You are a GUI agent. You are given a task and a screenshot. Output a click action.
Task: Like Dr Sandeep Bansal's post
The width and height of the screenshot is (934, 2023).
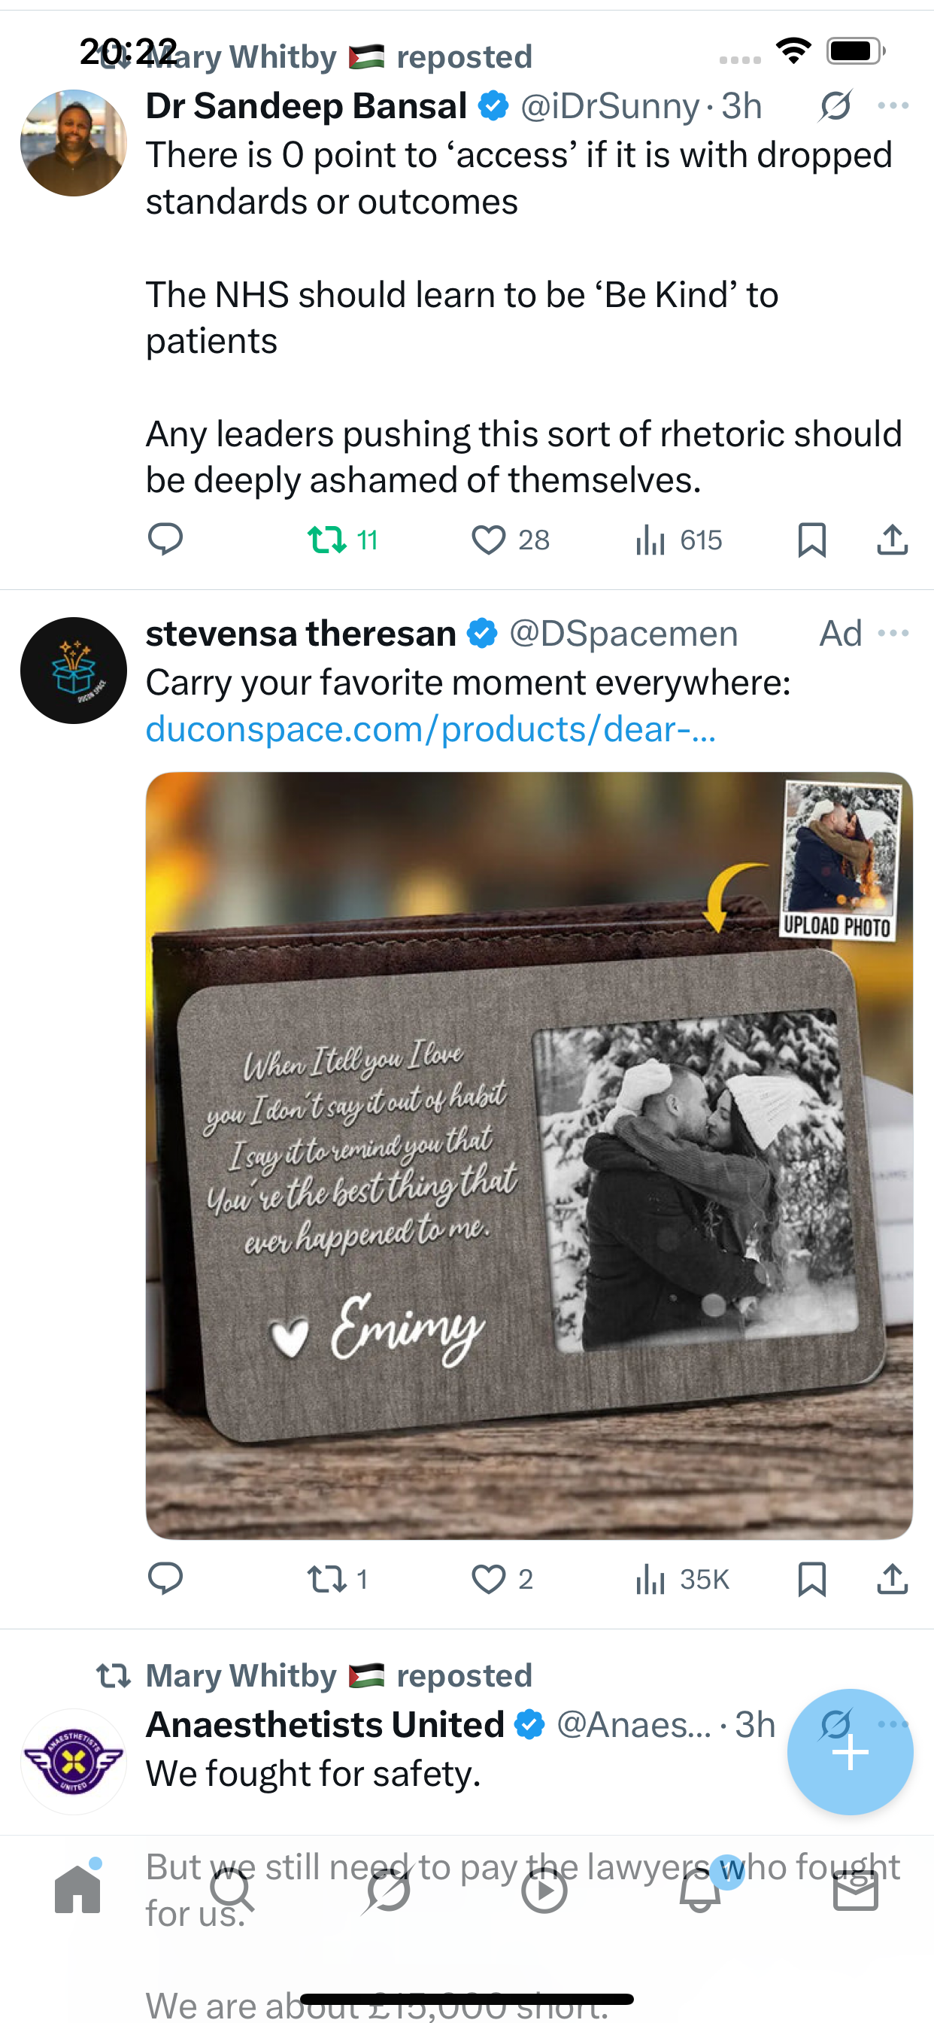click(x=510, y=540)
